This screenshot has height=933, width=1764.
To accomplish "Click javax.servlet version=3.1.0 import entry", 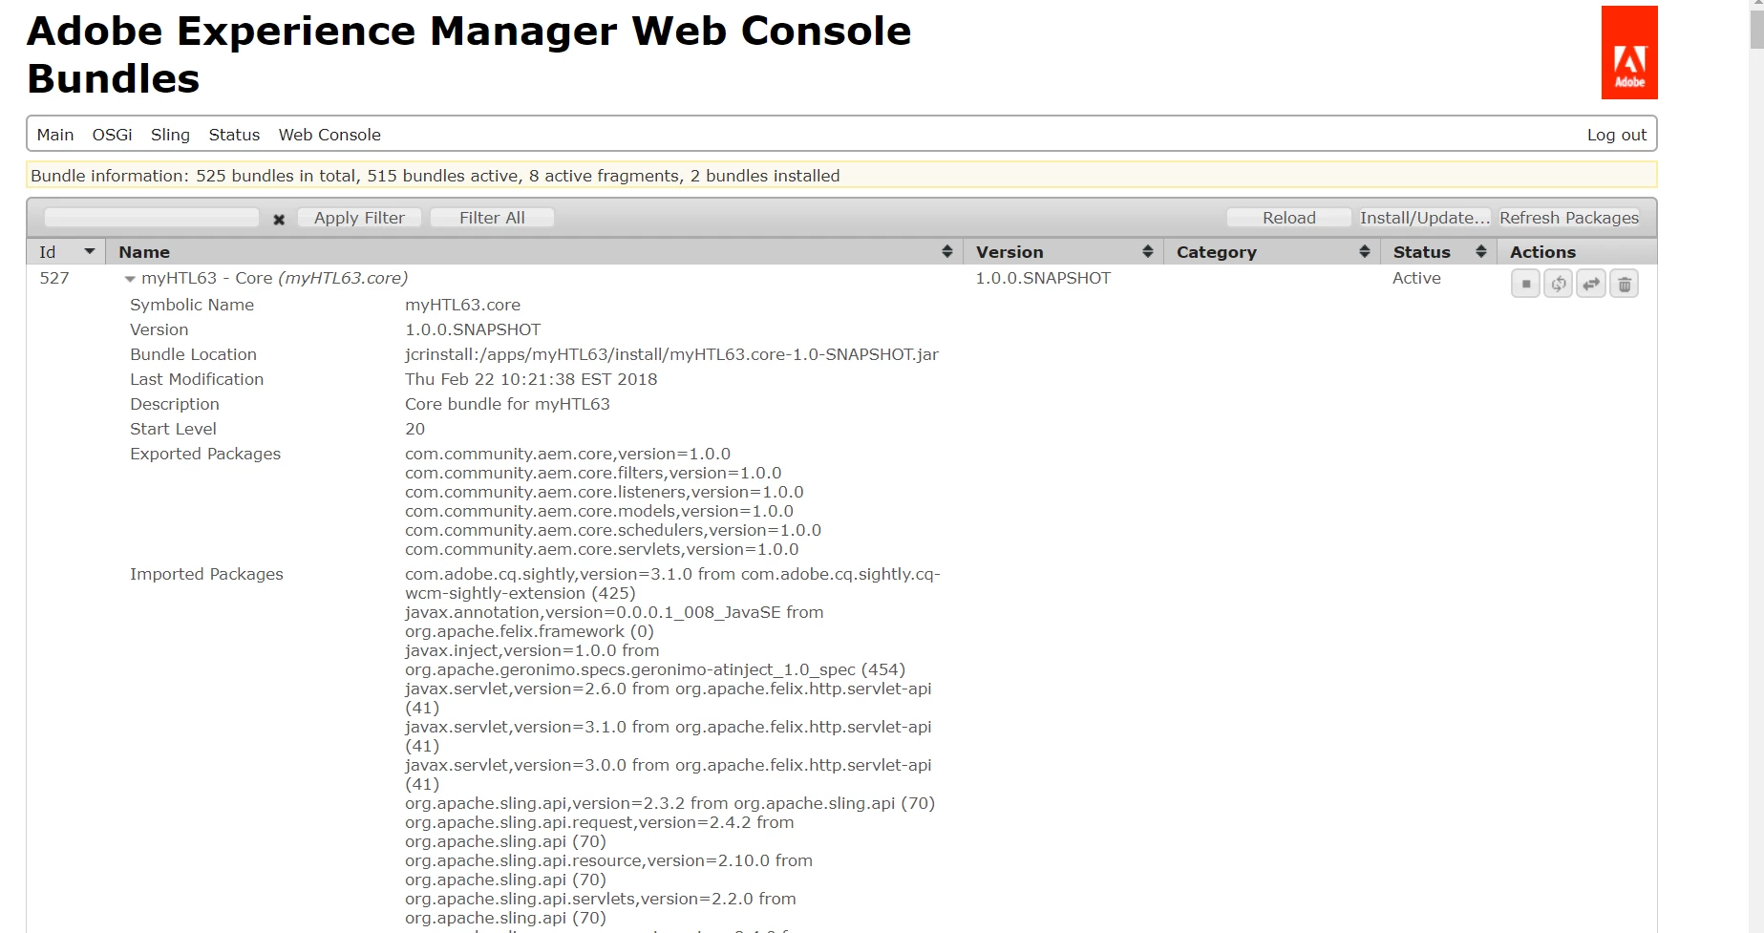I will 669,736.
